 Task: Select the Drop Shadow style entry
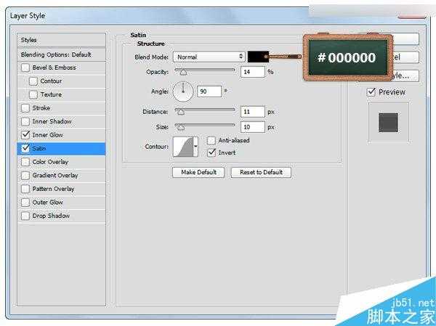pos(51,216)
